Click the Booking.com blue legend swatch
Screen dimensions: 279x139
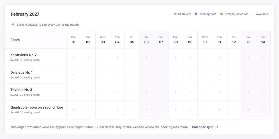[196, 14]
